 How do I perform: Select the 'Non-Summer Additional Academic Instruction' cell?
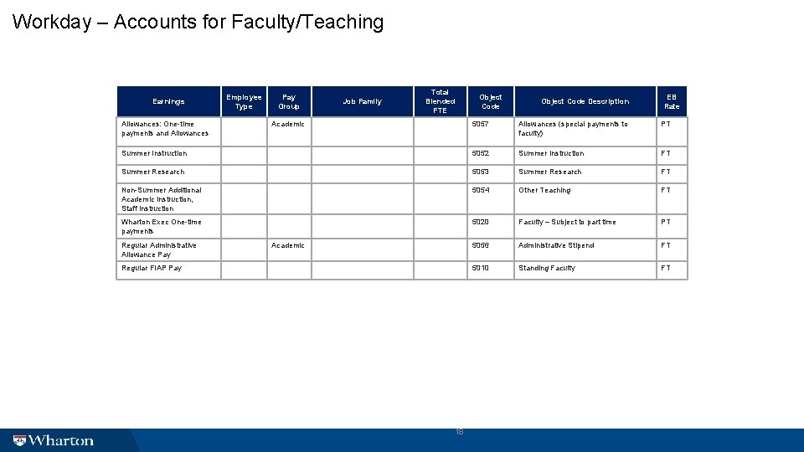(x=168, y=199)
